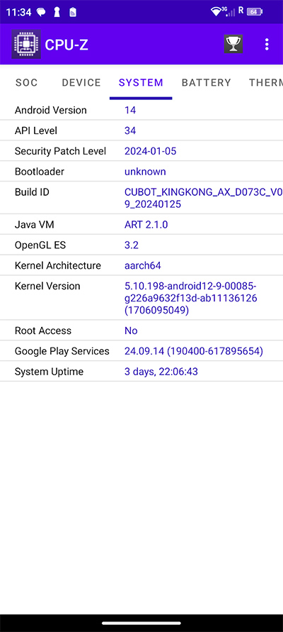Viewport: 283px width, 632px height.
Task: Tap the SIM card notification icon
Action: (x=73, y=12)
